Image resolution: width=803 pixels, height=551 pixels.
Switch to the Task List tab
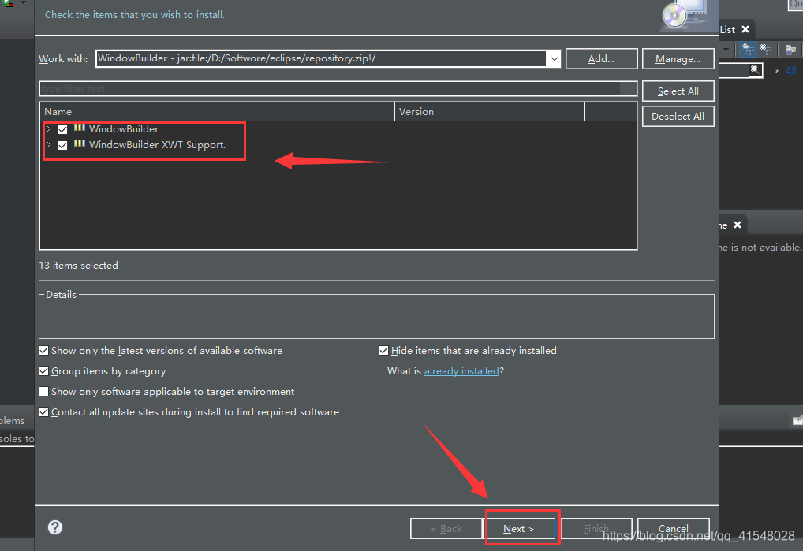[728, 30]
